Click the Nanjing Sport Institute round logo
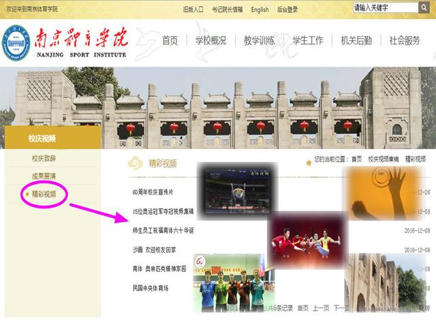436x320 pixels. point(17,42)
